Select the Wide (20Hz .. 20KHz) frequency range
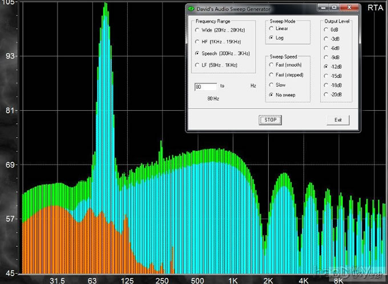The height and width of the screenshot is (284, 388). pyautogui.click(x=197, y=30)
